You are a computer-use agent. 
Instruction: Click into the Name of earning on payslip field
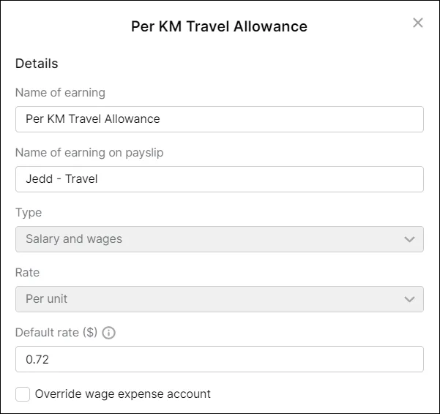click(219, 179)
